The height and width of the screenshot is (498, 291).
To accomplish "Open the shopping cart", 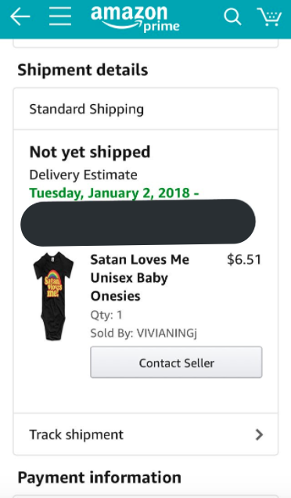I will 269,16.
